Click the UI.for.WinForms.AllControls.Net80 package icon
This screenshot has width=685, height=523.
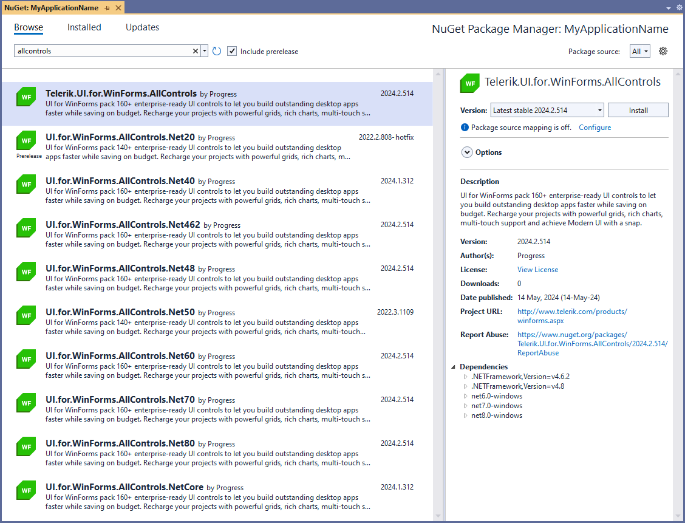coord(26,446)
